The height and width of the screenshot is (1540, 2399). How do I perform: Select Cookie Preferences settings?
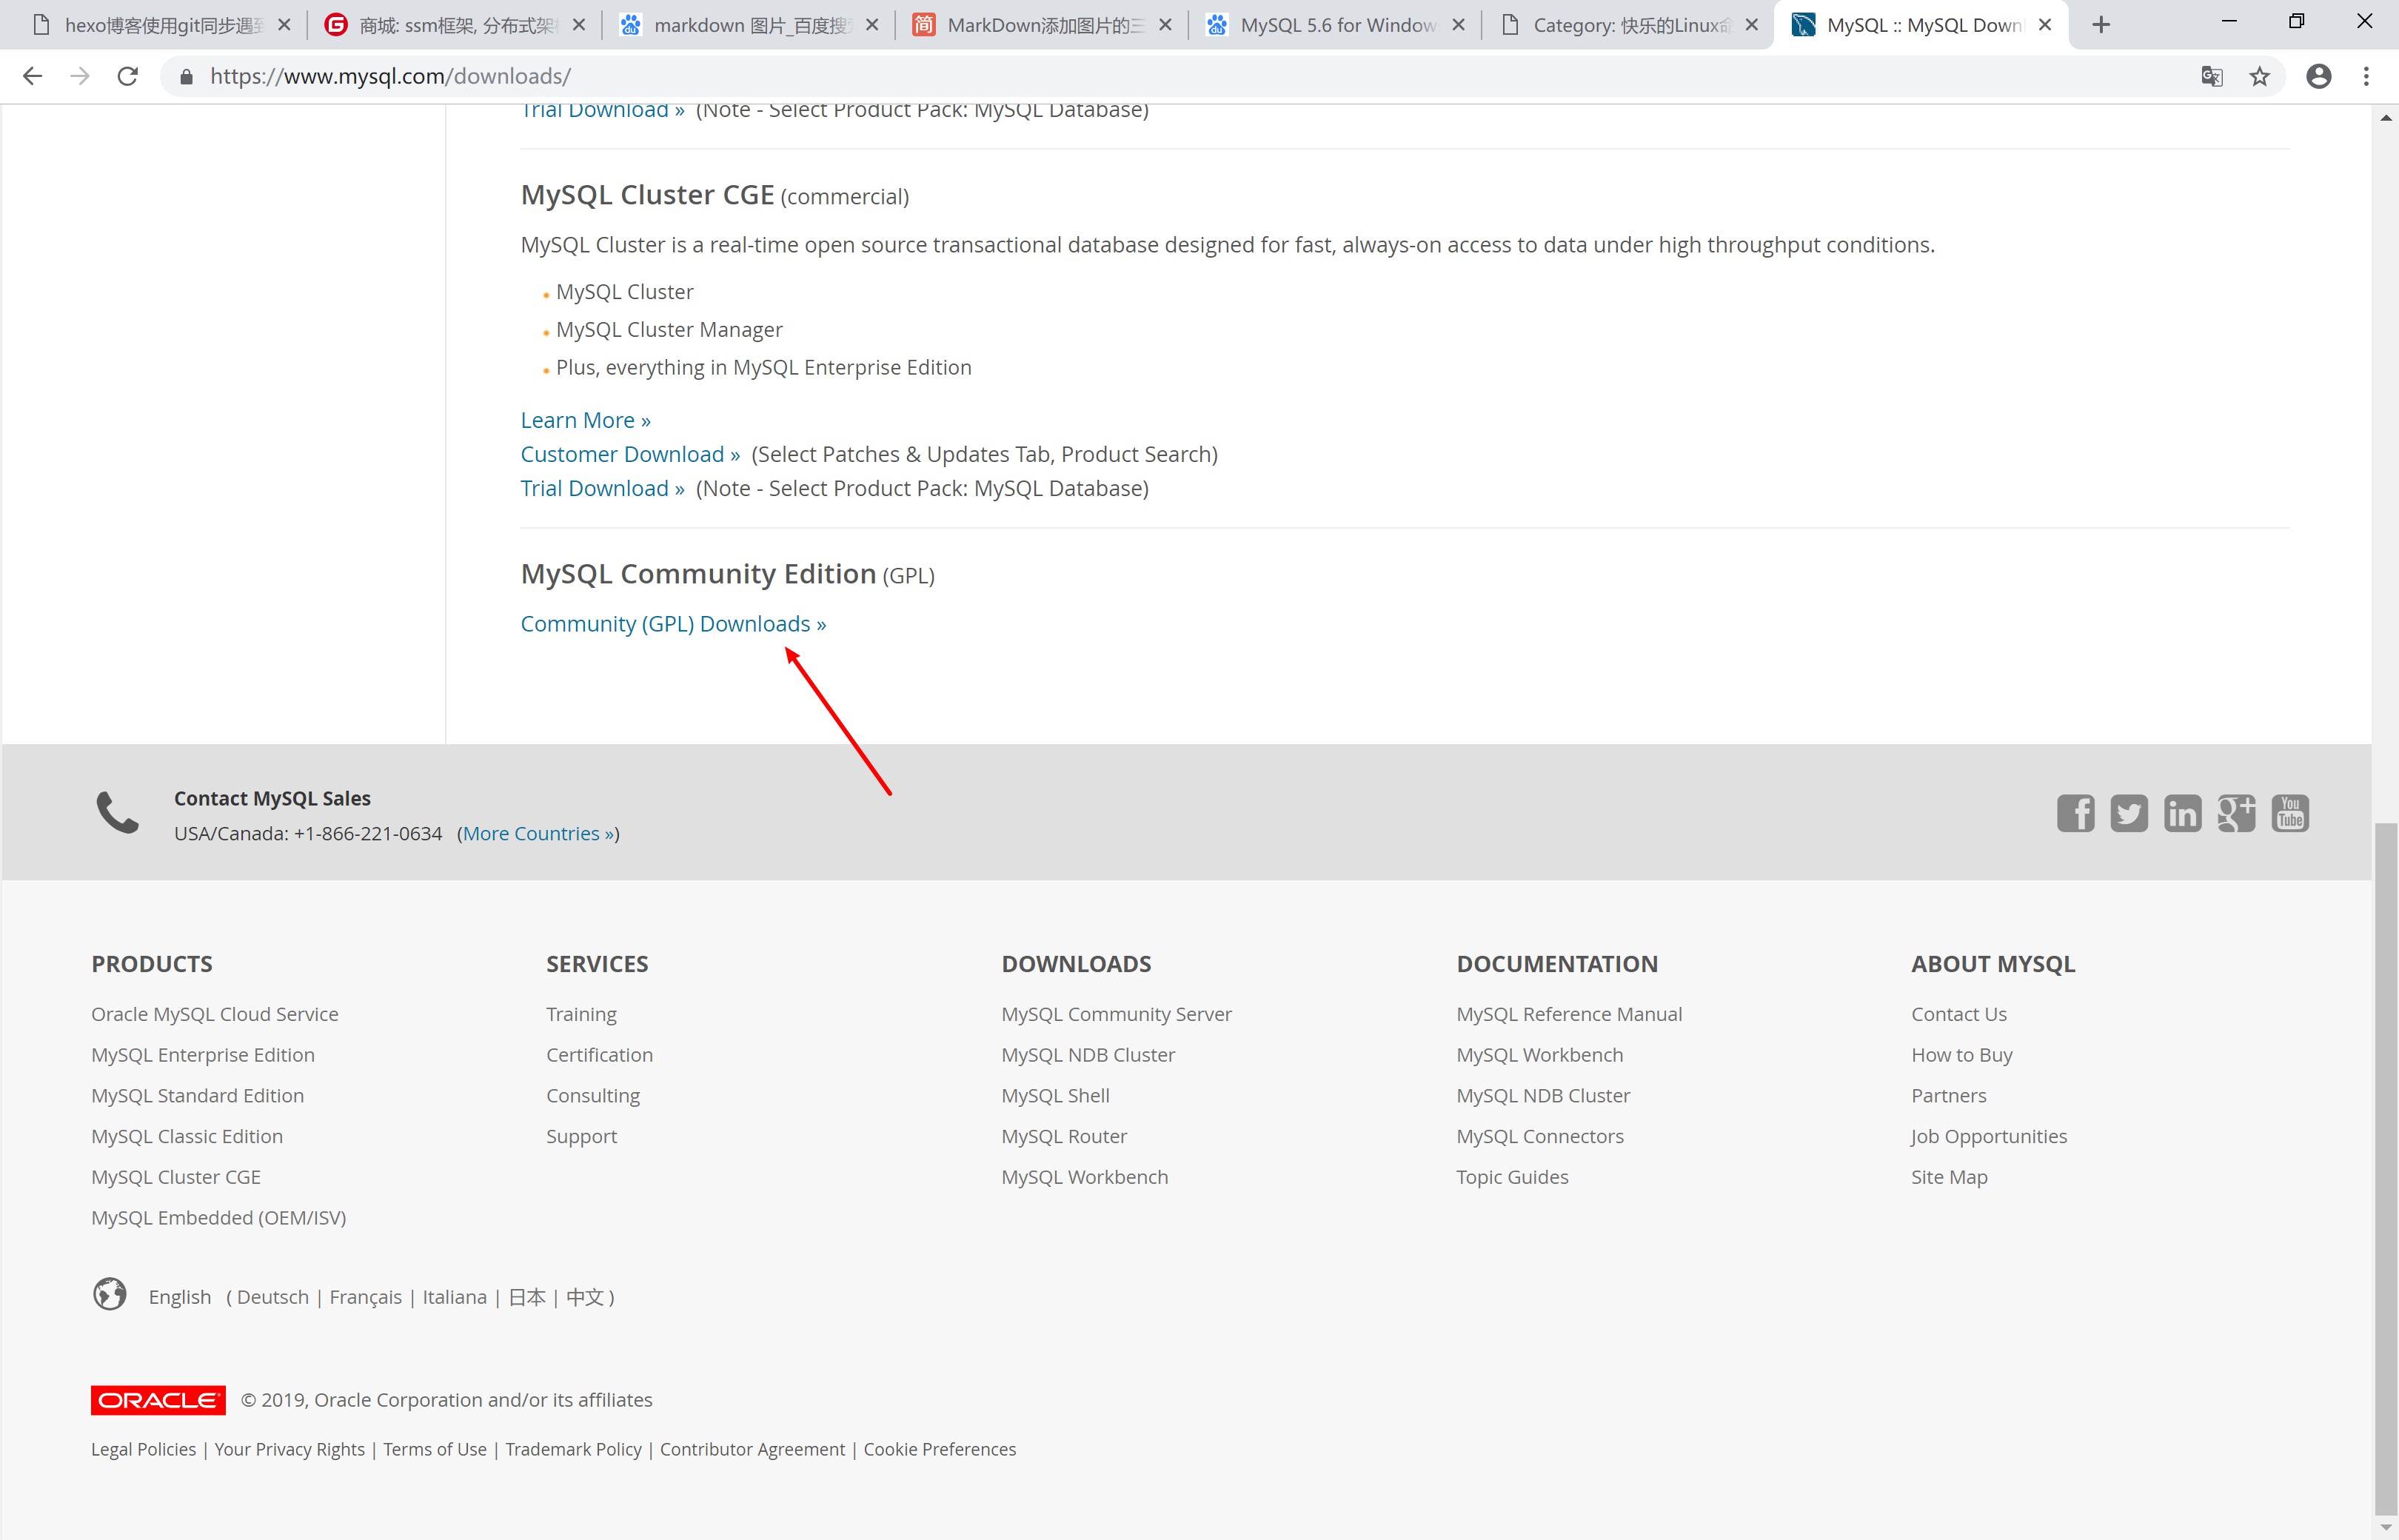[x=939, y=1449]
